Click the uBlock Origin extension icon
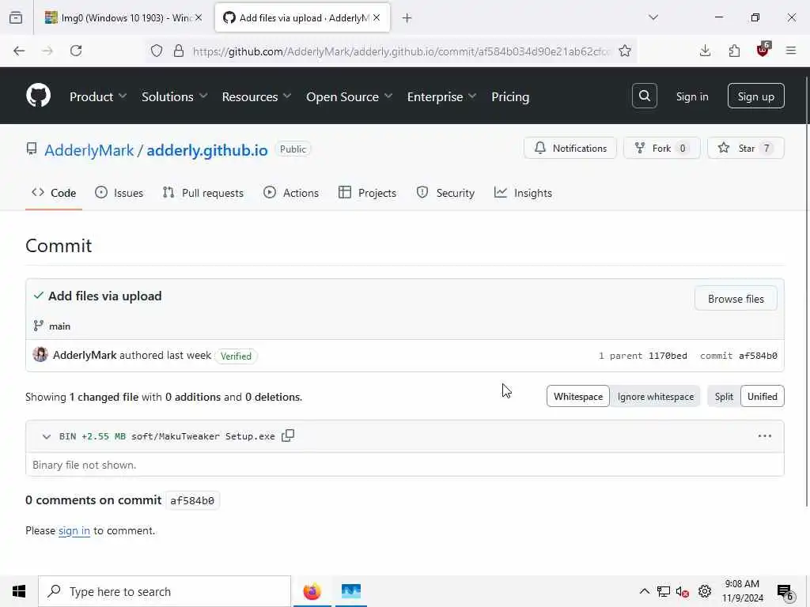 [x=763, y=50]
